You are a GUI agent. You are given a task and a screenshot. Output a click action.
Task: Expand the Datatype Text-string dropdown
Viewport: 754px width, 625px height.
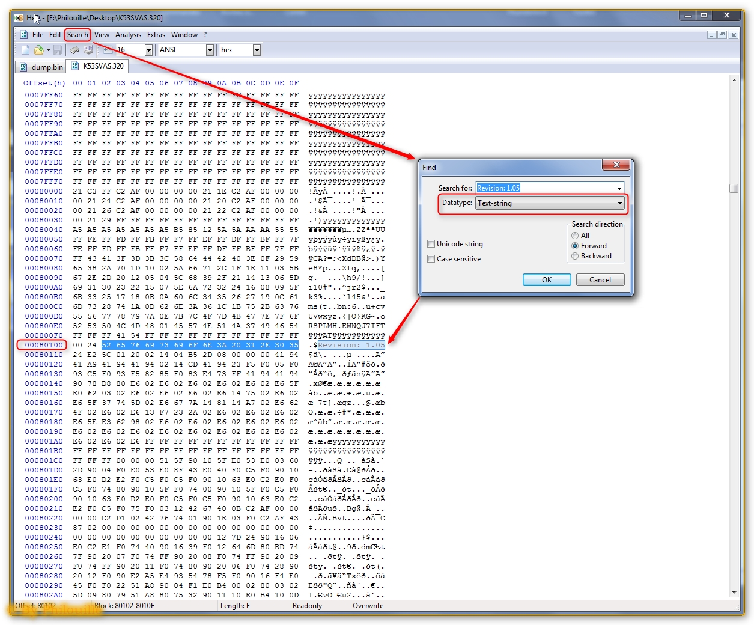click(619, 203)
